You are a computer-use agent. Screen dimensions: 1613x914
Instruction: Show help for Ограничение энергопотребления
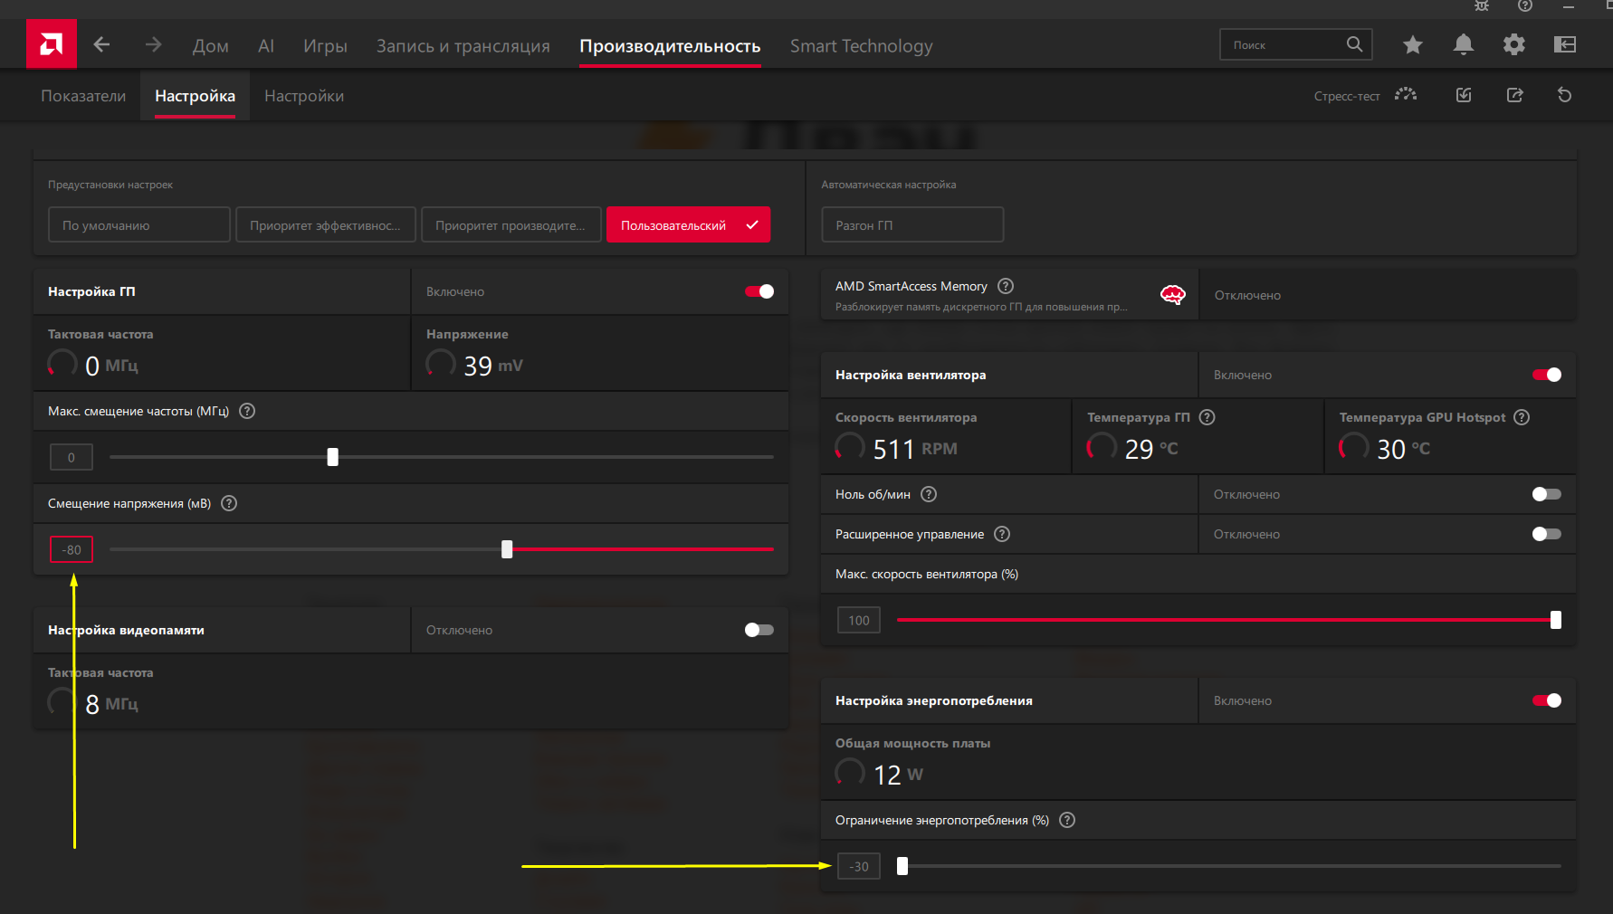[x=1067, y=820]
